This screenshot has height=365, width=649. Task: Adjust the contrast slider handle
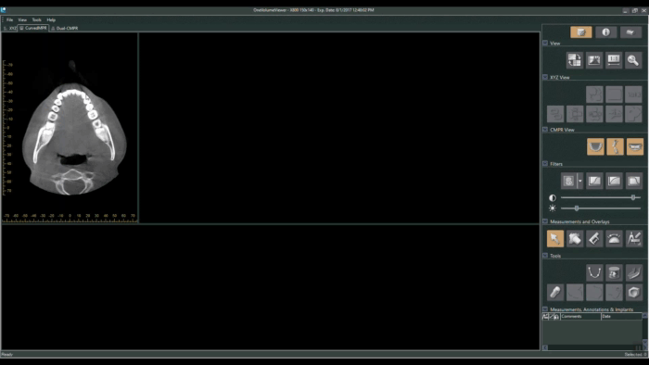[633, 197]
